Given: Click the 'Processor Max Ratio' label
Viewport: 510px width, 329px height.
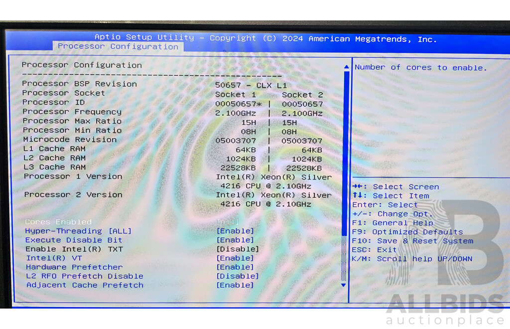Looking at the screenshot, I should (72, 121).
